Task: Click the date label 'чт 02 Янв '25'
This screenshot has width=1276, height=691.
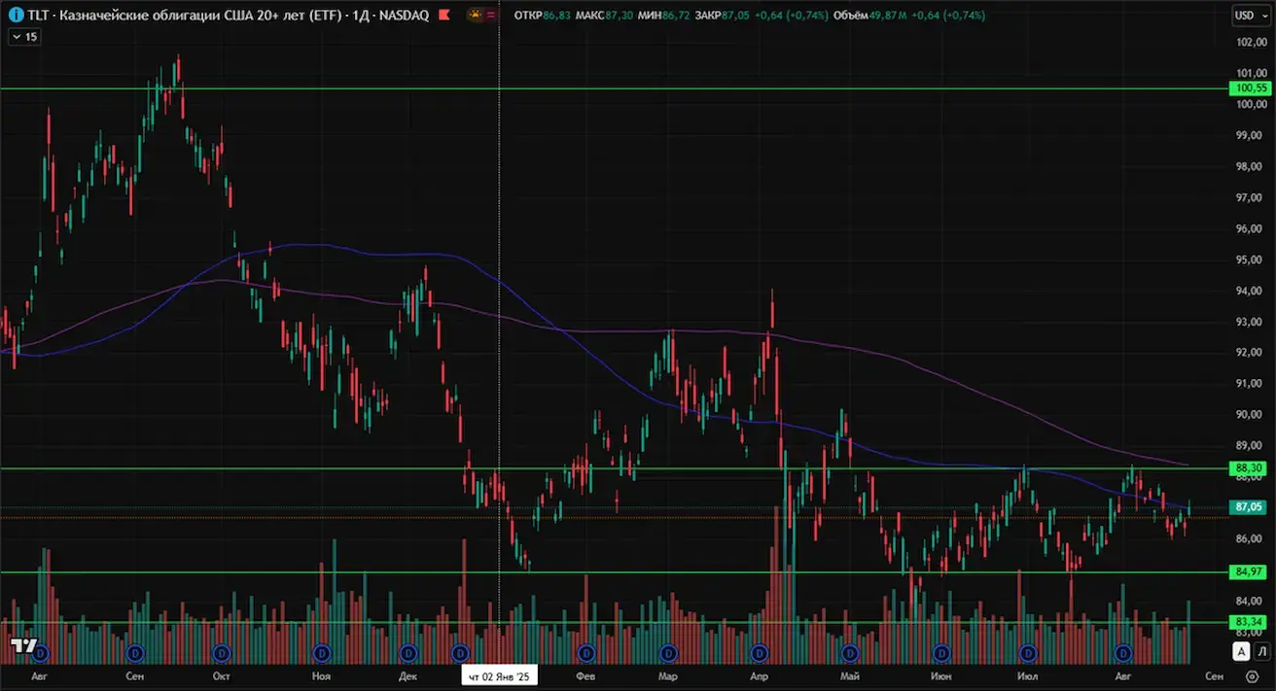Action: (x=499, y=675)
